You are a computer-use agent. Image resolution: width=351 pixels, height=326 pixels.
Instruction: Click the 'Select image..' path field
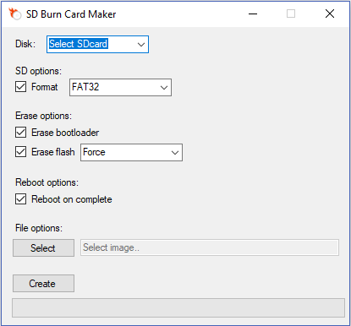[210, 247]
